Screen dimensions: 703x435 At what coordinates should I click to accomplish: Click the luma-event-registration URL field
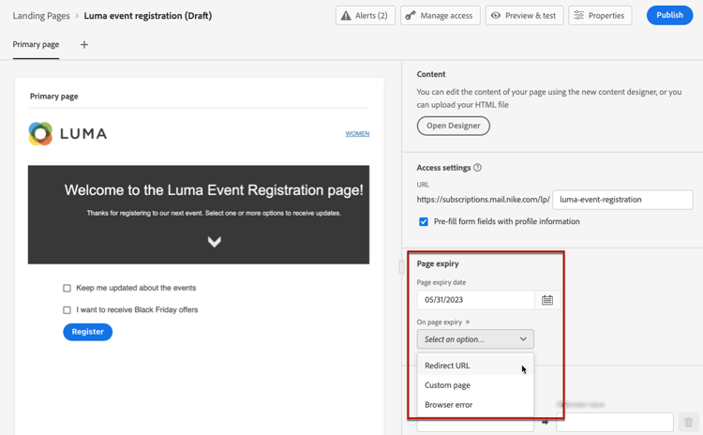pos(622,200)
